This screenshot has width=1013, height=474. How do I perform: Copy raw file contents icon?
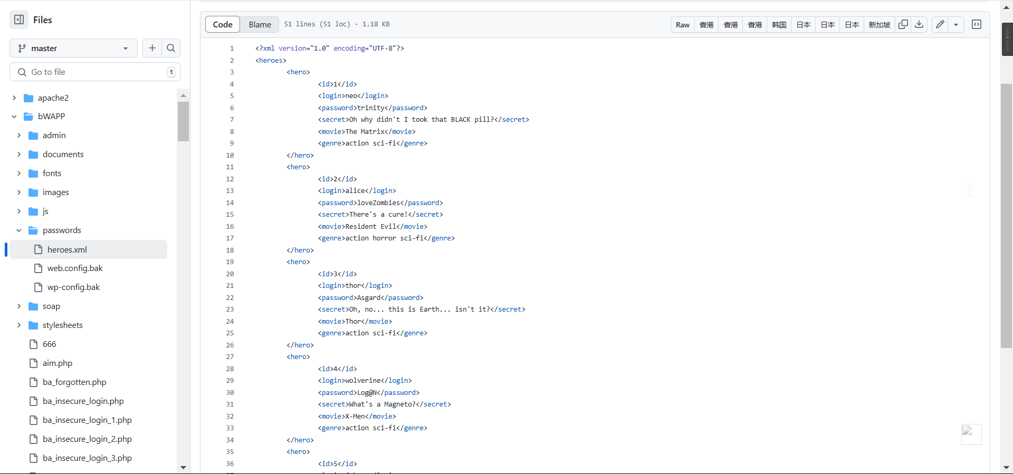coord(903,24)
